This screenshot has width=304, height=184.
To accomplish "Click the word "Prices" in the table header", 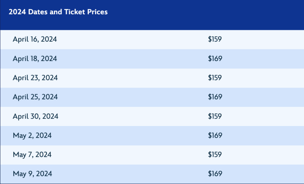I will click(x=97, y=12).
